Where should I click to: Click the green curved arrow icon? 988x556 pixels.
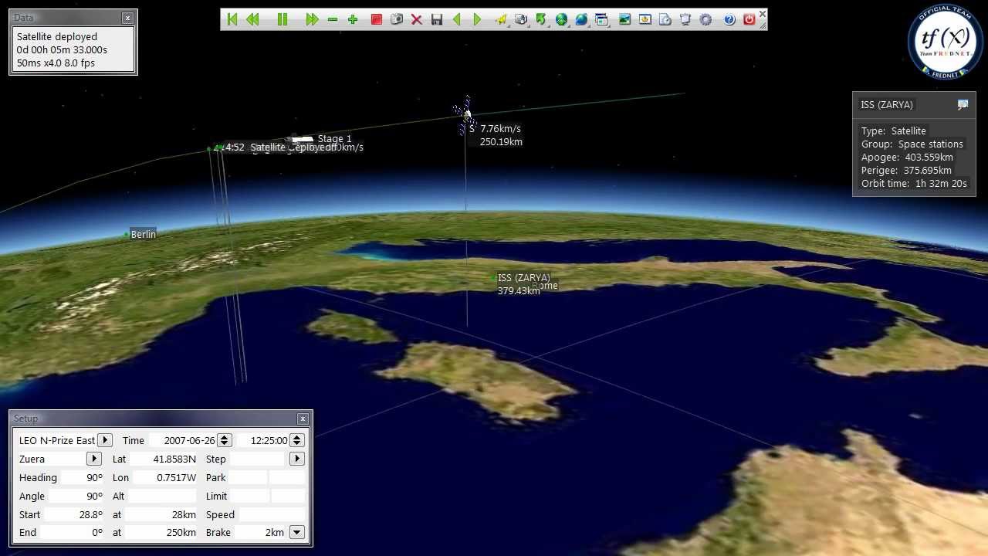(541, 19)
